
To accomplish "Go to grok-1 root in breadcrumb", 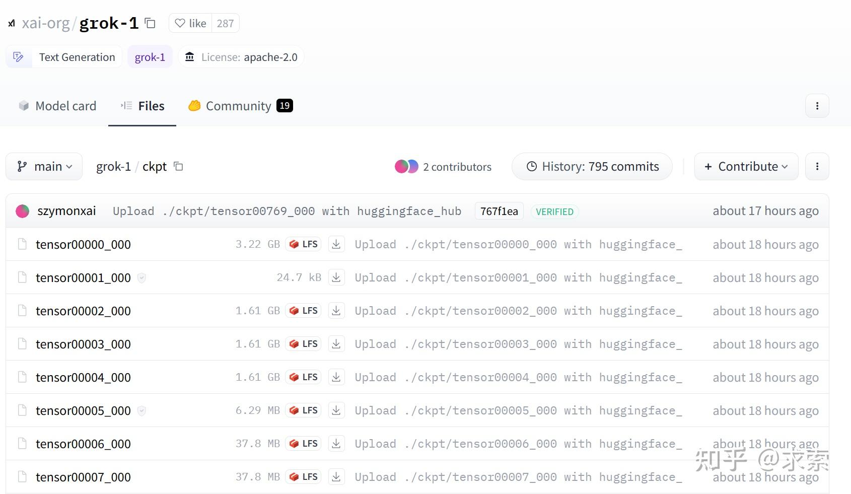I will tap(113, 167).
